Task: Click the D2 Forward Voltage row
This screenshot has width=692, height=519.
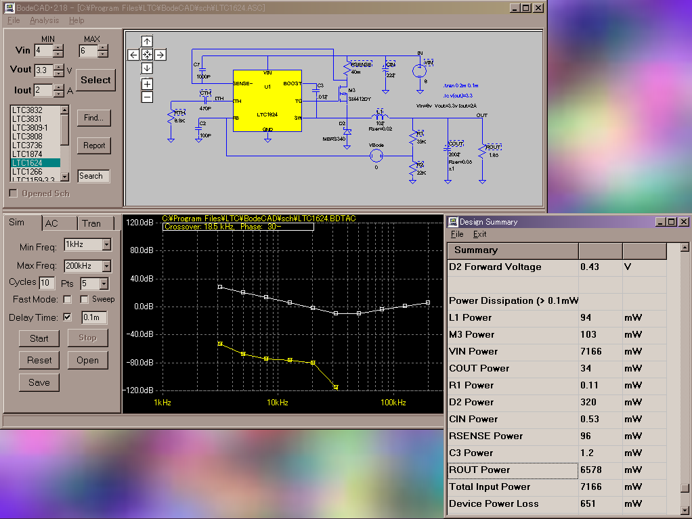Action: click(557, 267)
